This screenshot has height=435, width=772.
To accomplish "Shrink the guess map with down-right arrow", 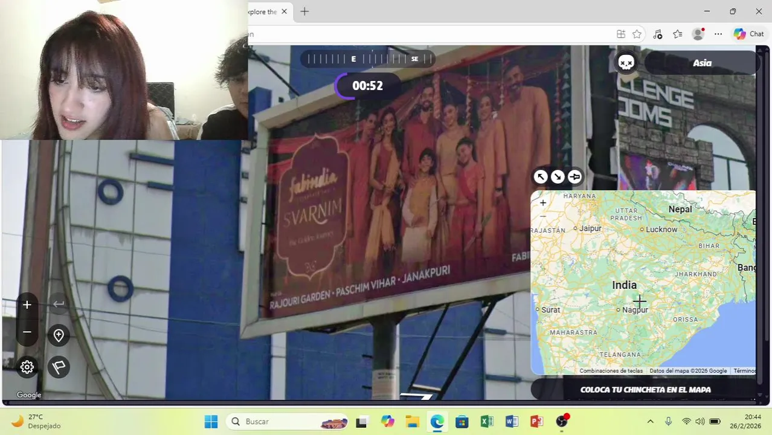I will (558, 176).
